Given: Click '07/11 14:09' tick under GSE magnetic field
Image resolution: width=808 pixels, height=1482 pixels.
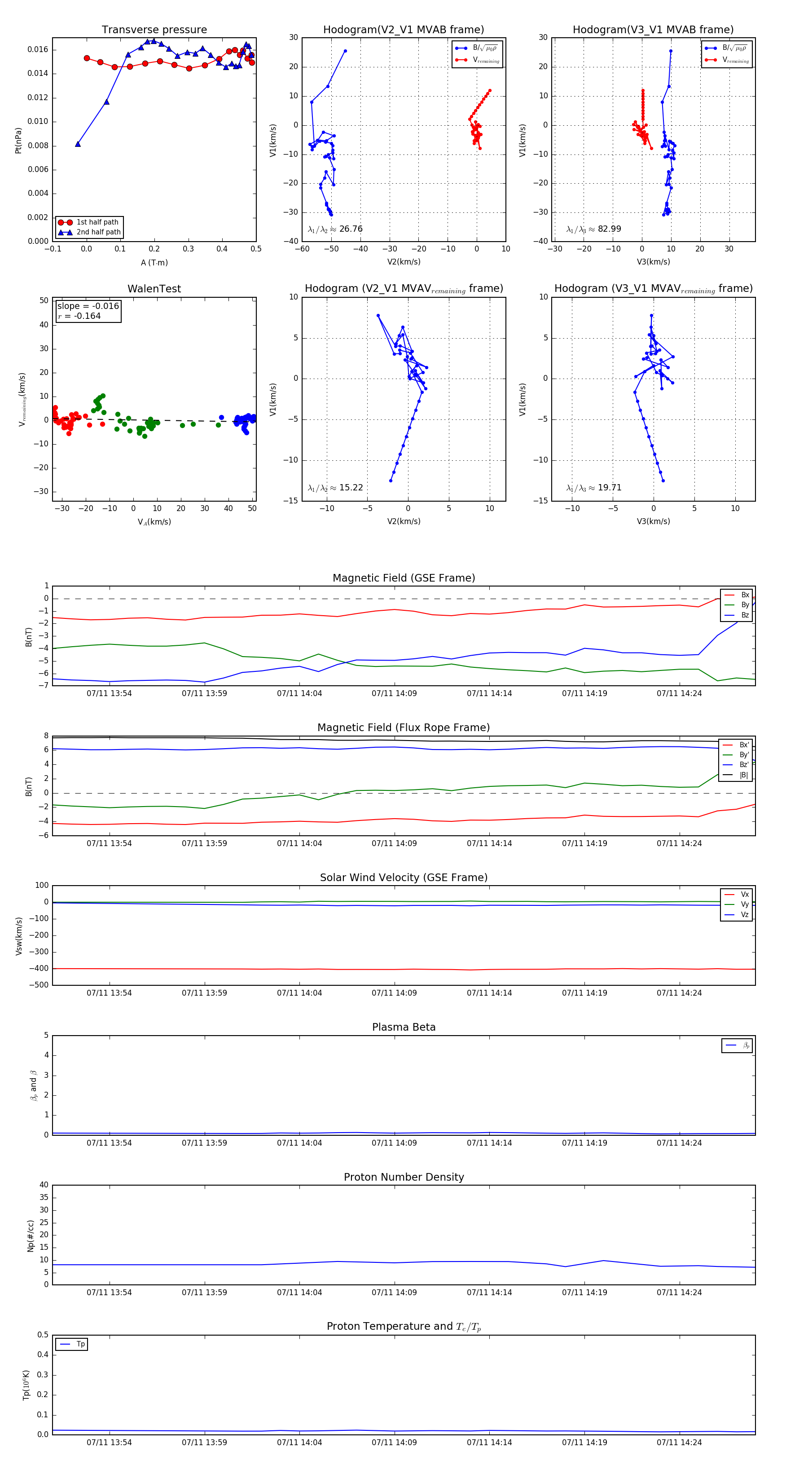Looking at the screenshot, I should (394, 694).
